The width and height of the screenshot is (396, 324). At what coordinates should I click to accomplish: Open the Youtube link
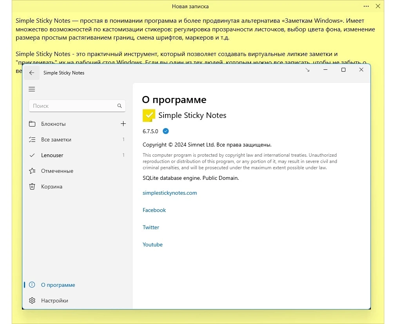153,244
